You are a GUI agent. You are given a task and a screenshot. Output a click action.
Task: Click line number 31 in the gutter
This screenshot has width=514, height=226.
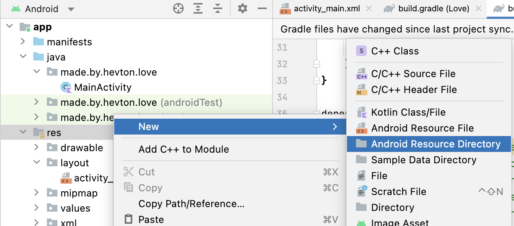click(282, 47)
